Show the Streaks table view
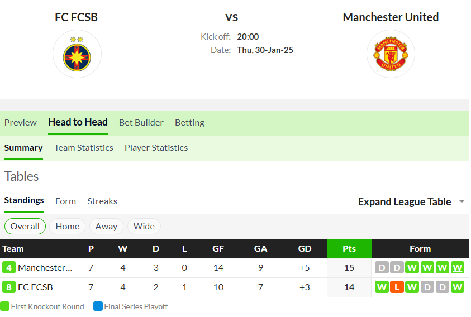This screenshot has width=471, height=317. tap(102, 201)
